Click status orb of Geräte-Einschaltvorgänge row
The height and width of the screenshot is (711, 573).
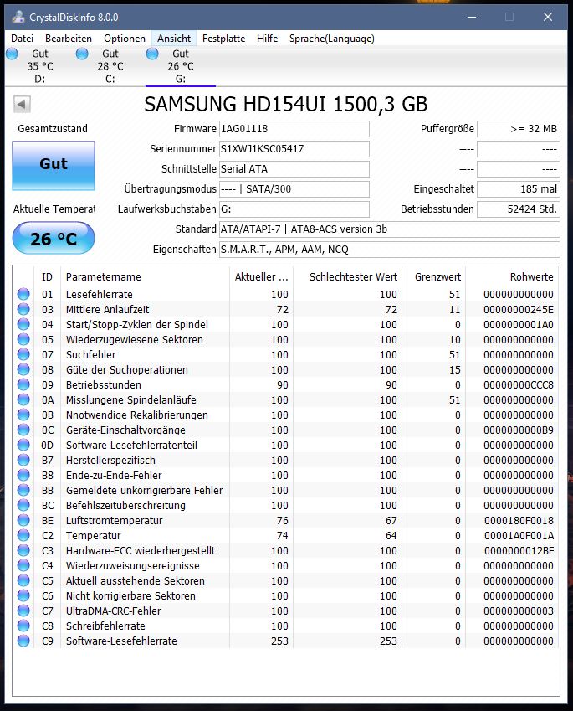(23, 430)
